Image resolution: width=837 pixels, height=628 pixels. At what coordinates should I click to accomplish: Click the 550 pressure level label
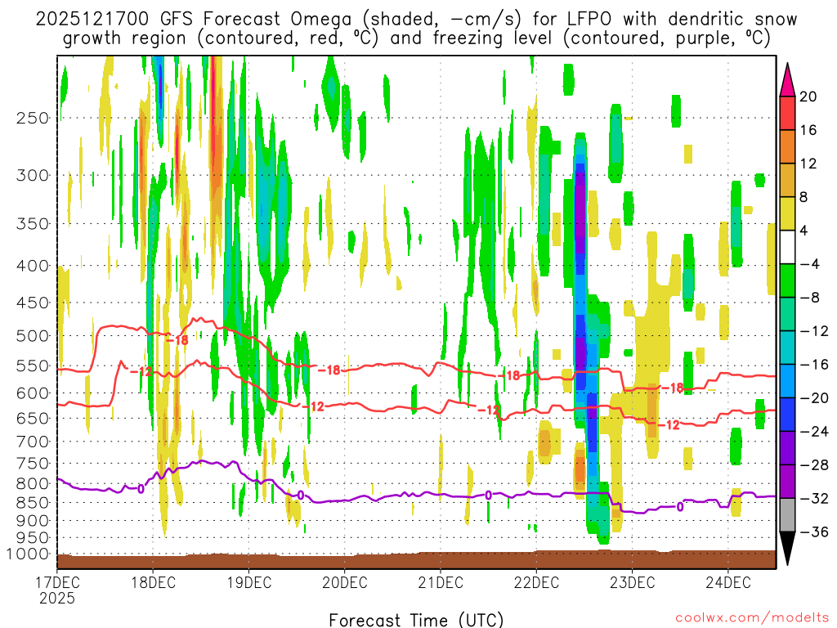click(33, 366)
